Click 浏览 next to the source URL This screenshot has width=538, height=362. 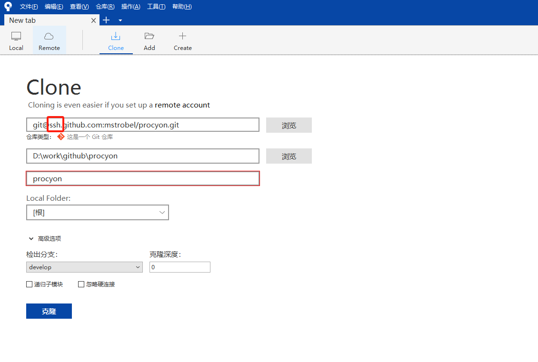point(289,125)
